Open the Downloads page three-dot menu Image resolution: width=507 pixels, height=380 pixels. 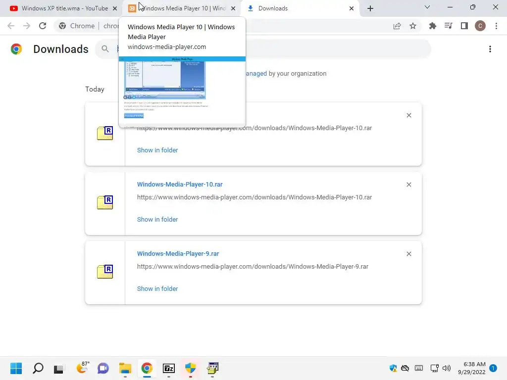[490, 49]
